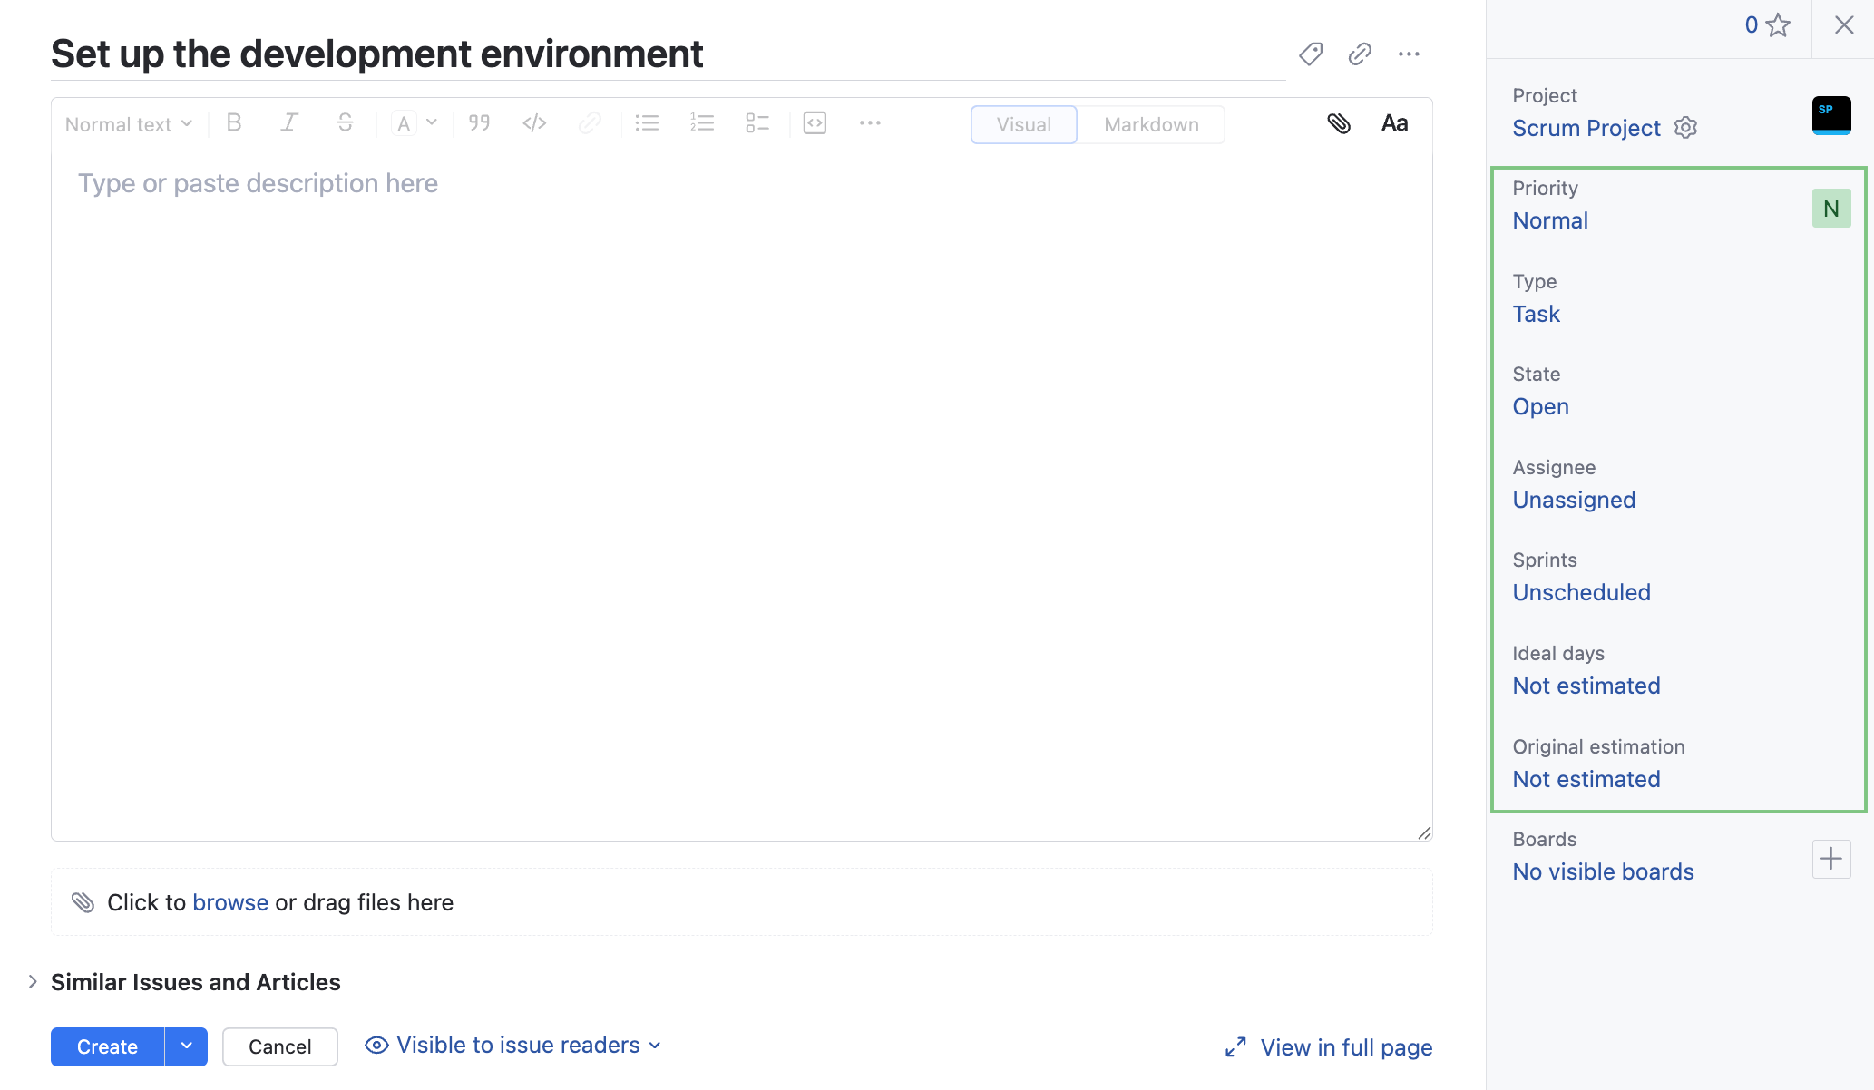Open the Normal text style dropdown

(129, 124)
